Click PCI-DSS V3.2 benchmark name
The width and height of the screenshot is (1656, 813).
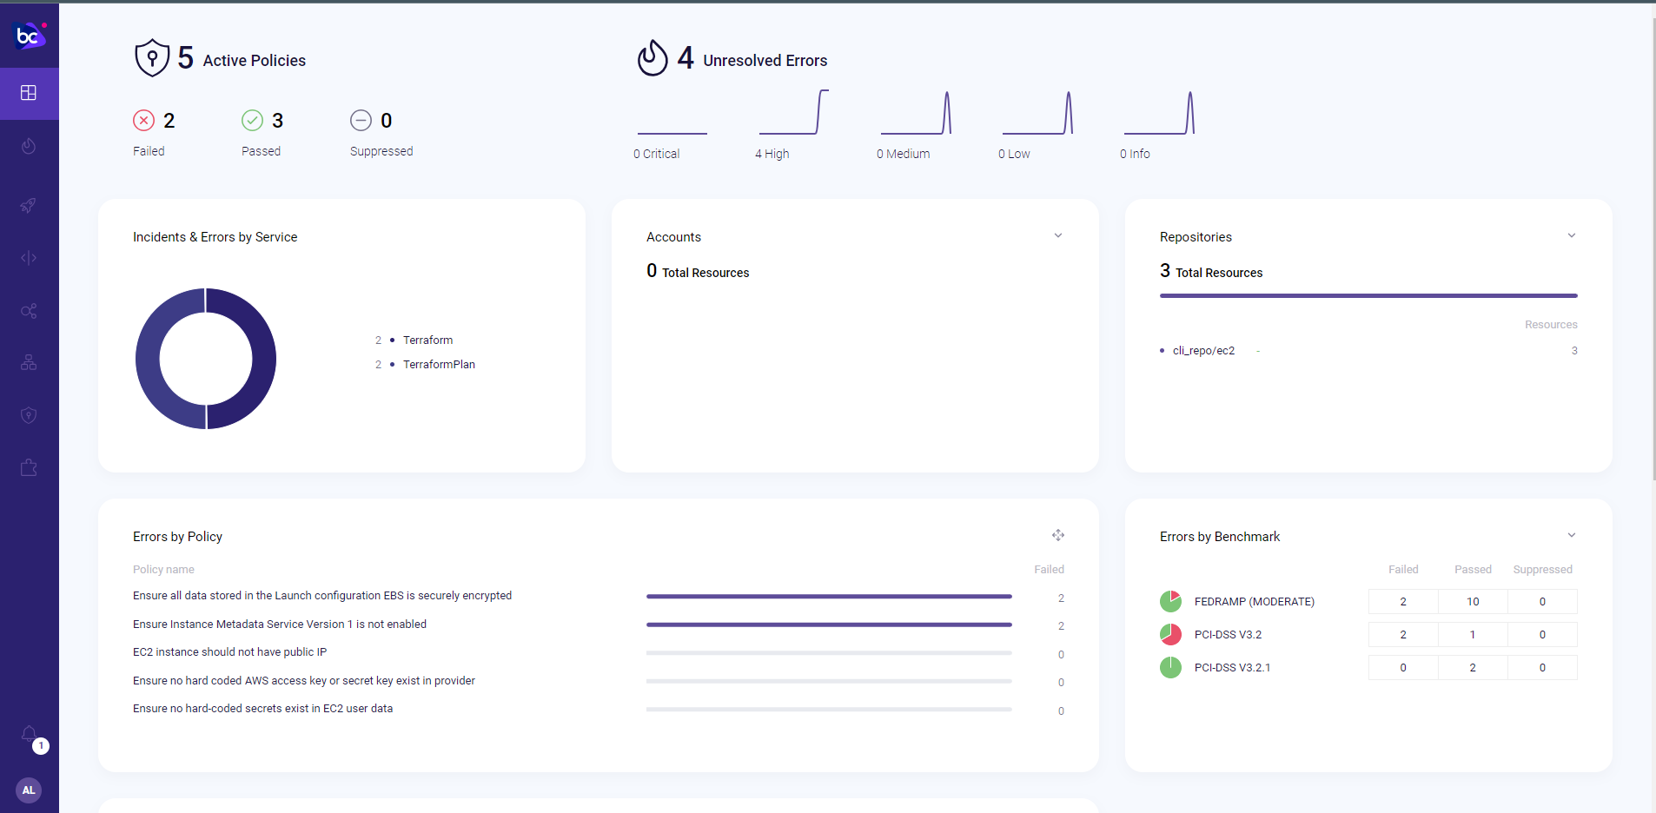pyautogui.click(x=1228, y=635)
